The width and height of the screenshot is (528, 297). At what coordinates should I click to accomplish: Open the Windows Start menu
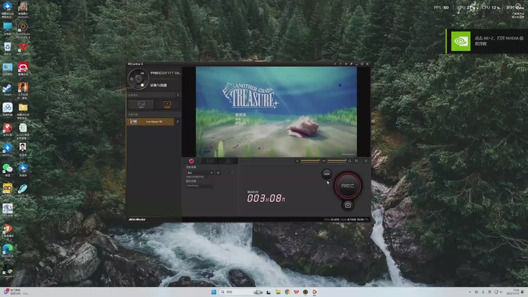click(214, 292)
